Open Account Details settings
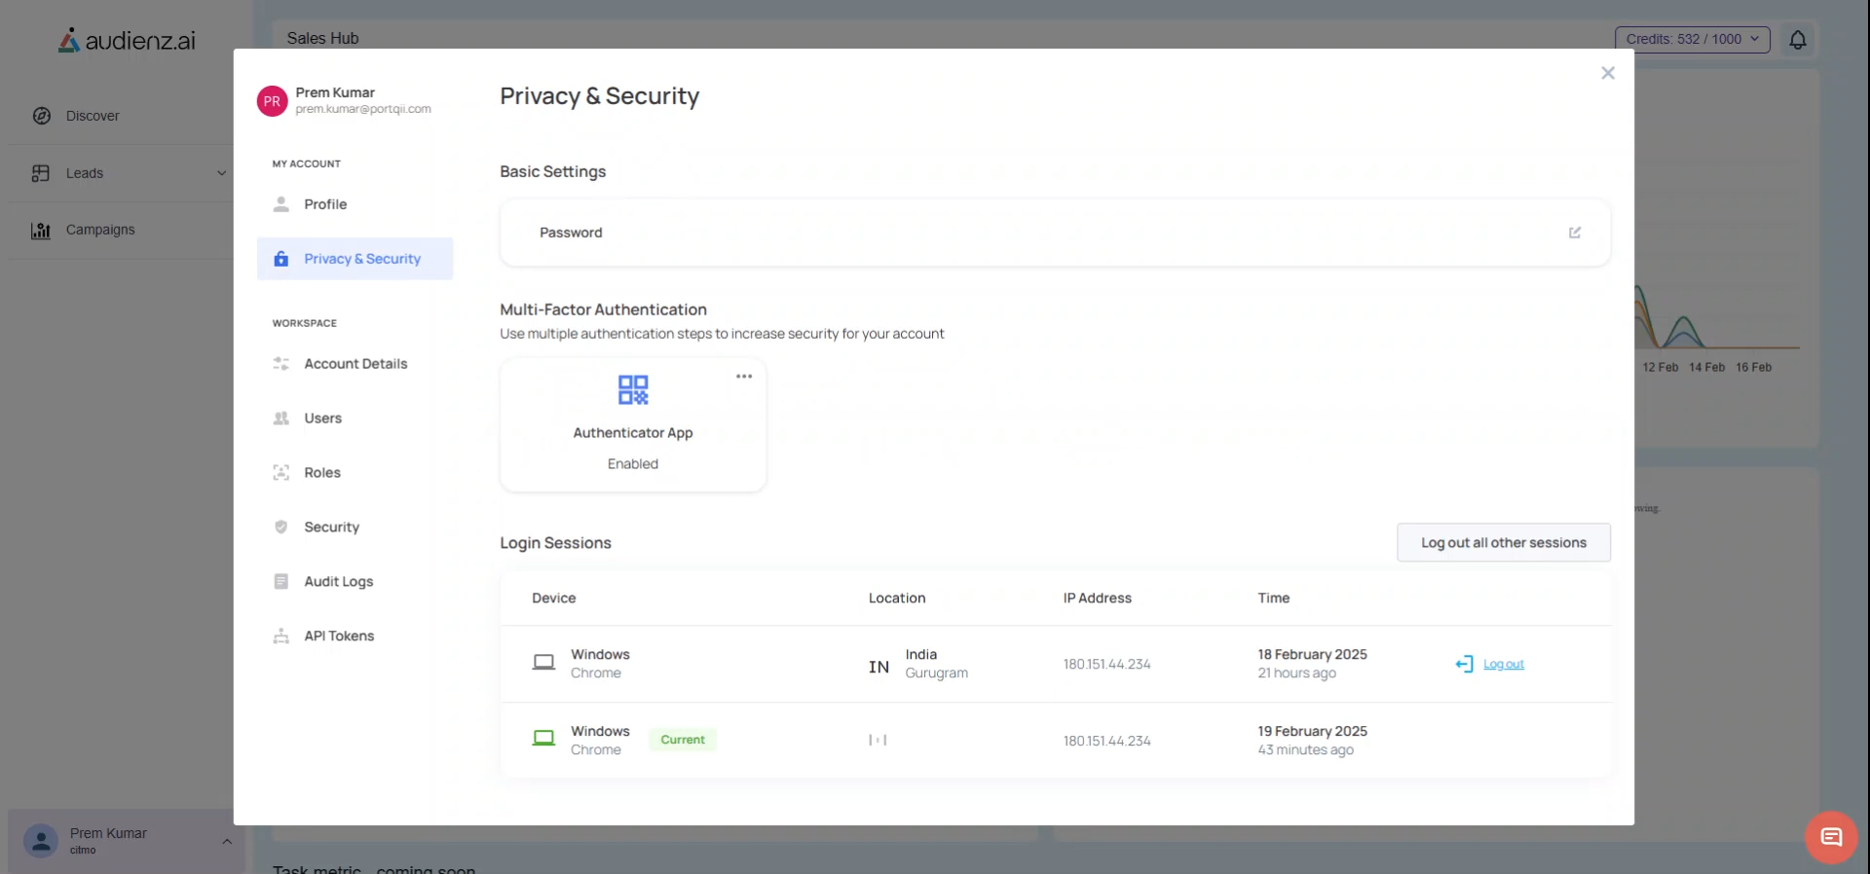1870x874 pixels. pyautogui.click(x=355, y=364)
